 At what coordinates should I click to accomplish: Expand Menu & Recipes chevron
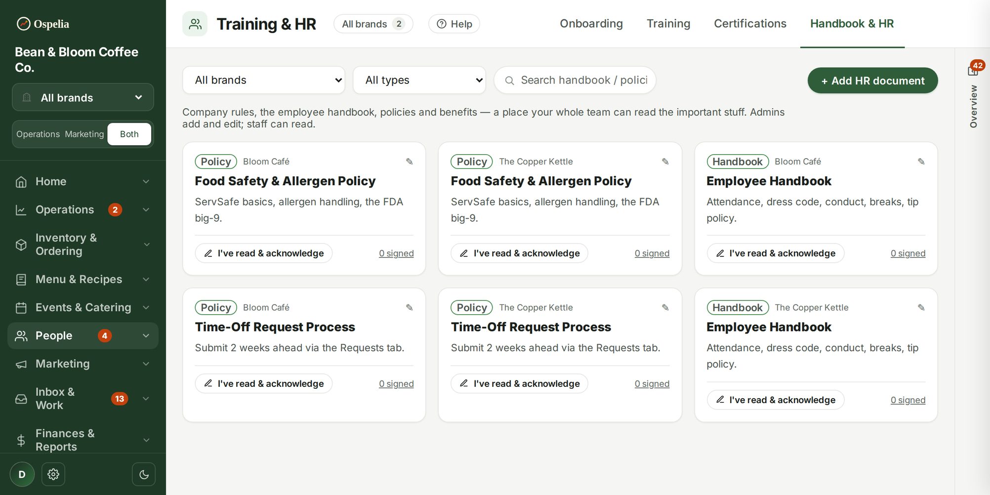pos(146,280)
